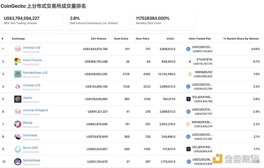
Task: Open the PancakeSwap (v2) exchange link
Action: coord(35,72)
